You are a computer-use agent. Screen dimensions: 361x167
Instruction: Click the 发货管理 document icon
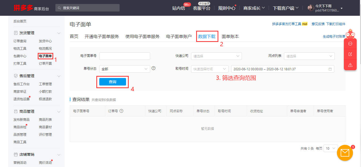16,33
